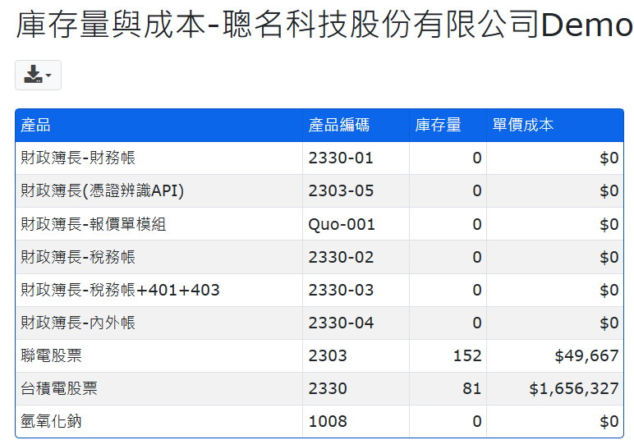Screen dimensions: 634x440
Task: Click the unit cost $1,656,327 cell
Action: (573, 388)
